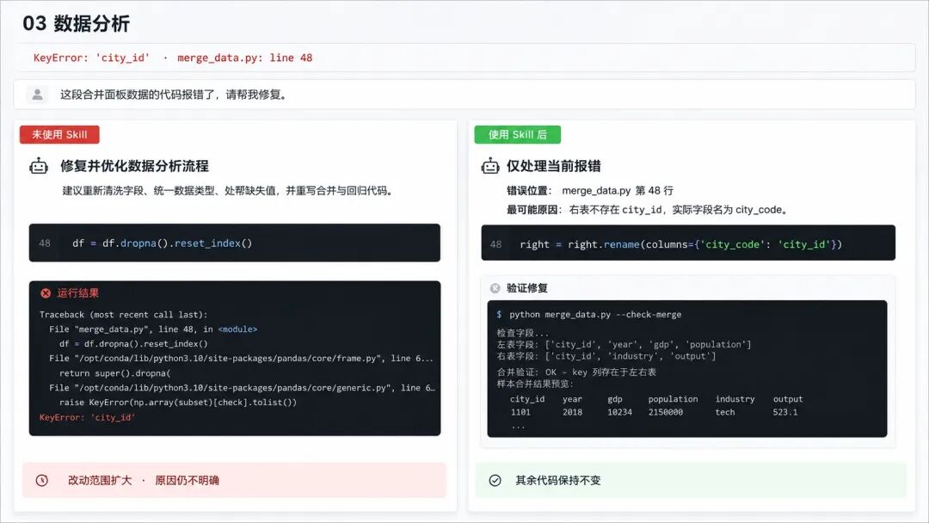Click the <module> link in the traceback

tap(237, 329)
